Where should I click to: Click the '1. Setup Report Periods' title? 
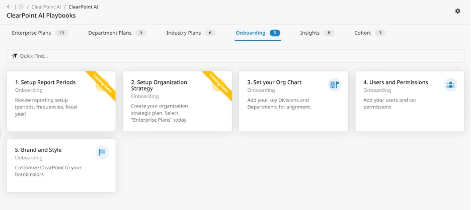(x=45, y=82)
